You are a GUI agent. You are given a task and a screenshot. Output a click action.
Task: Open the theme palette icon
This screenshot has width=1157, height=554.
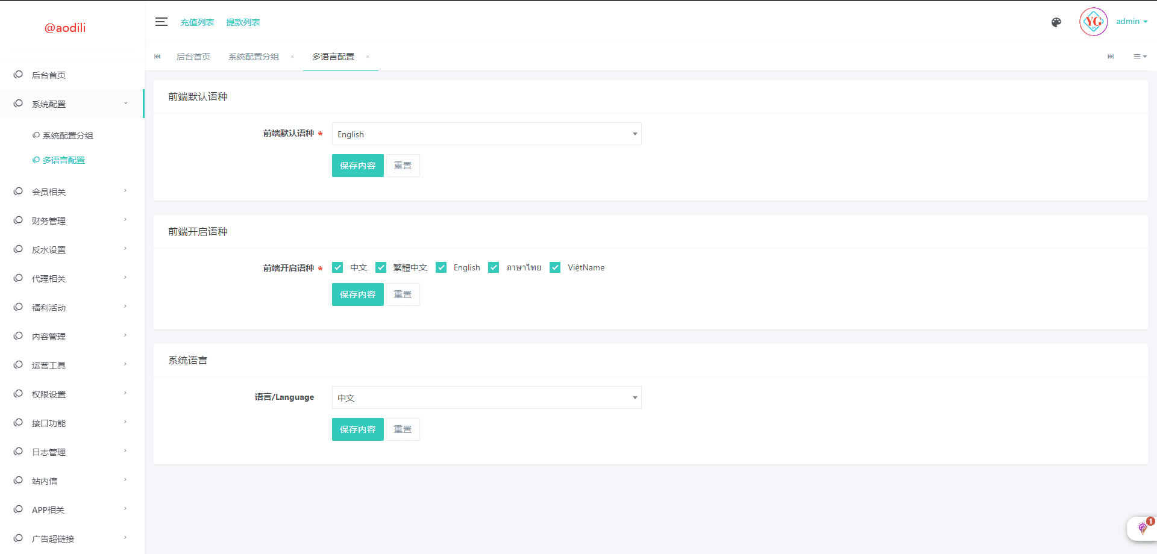click(x=1056, y=22)
